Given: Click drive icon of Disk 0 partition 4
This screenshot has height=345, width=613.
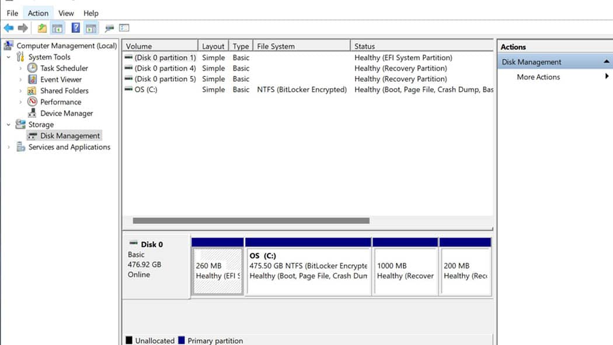Looking at the screenshot, I should pyautogui.click(x=128, y=68).
